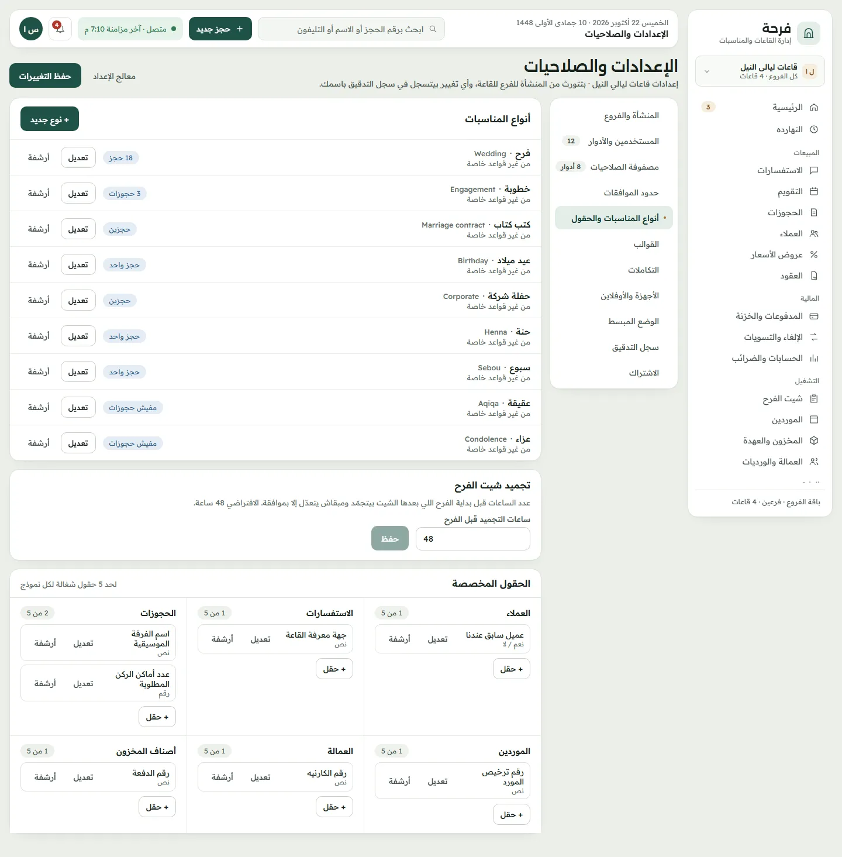This screenshot has width=842, height=857.
Task: Click the فرحة logo icon
Action: tap(809, 33)
